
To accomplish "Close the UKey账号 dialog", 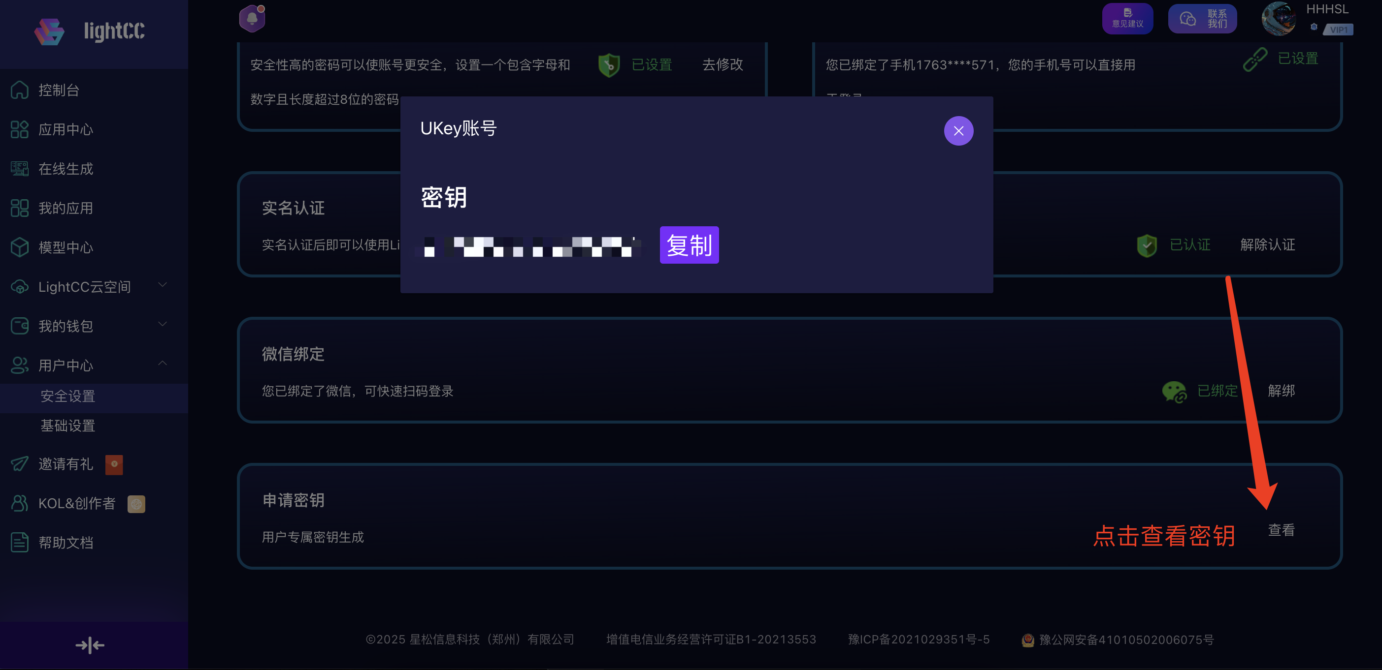I will pos(959,131).
